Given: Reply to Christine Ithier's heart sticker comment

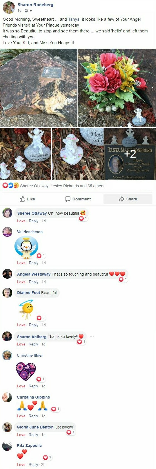Looking at the screenshot, I should (33, 386).
